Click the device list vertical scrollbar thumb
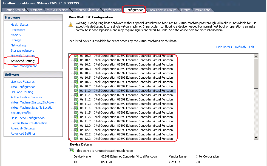This screenshot has width=267, height=166. tap(256, 73)
